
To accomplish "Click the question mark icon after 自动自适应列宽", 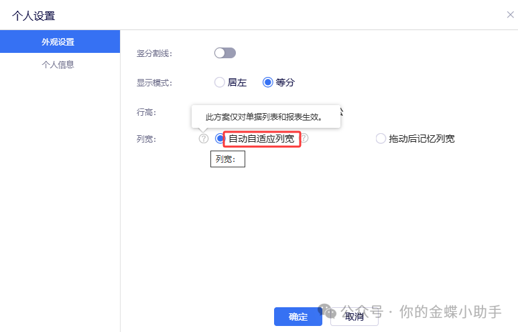I will [x=304, y=139].
